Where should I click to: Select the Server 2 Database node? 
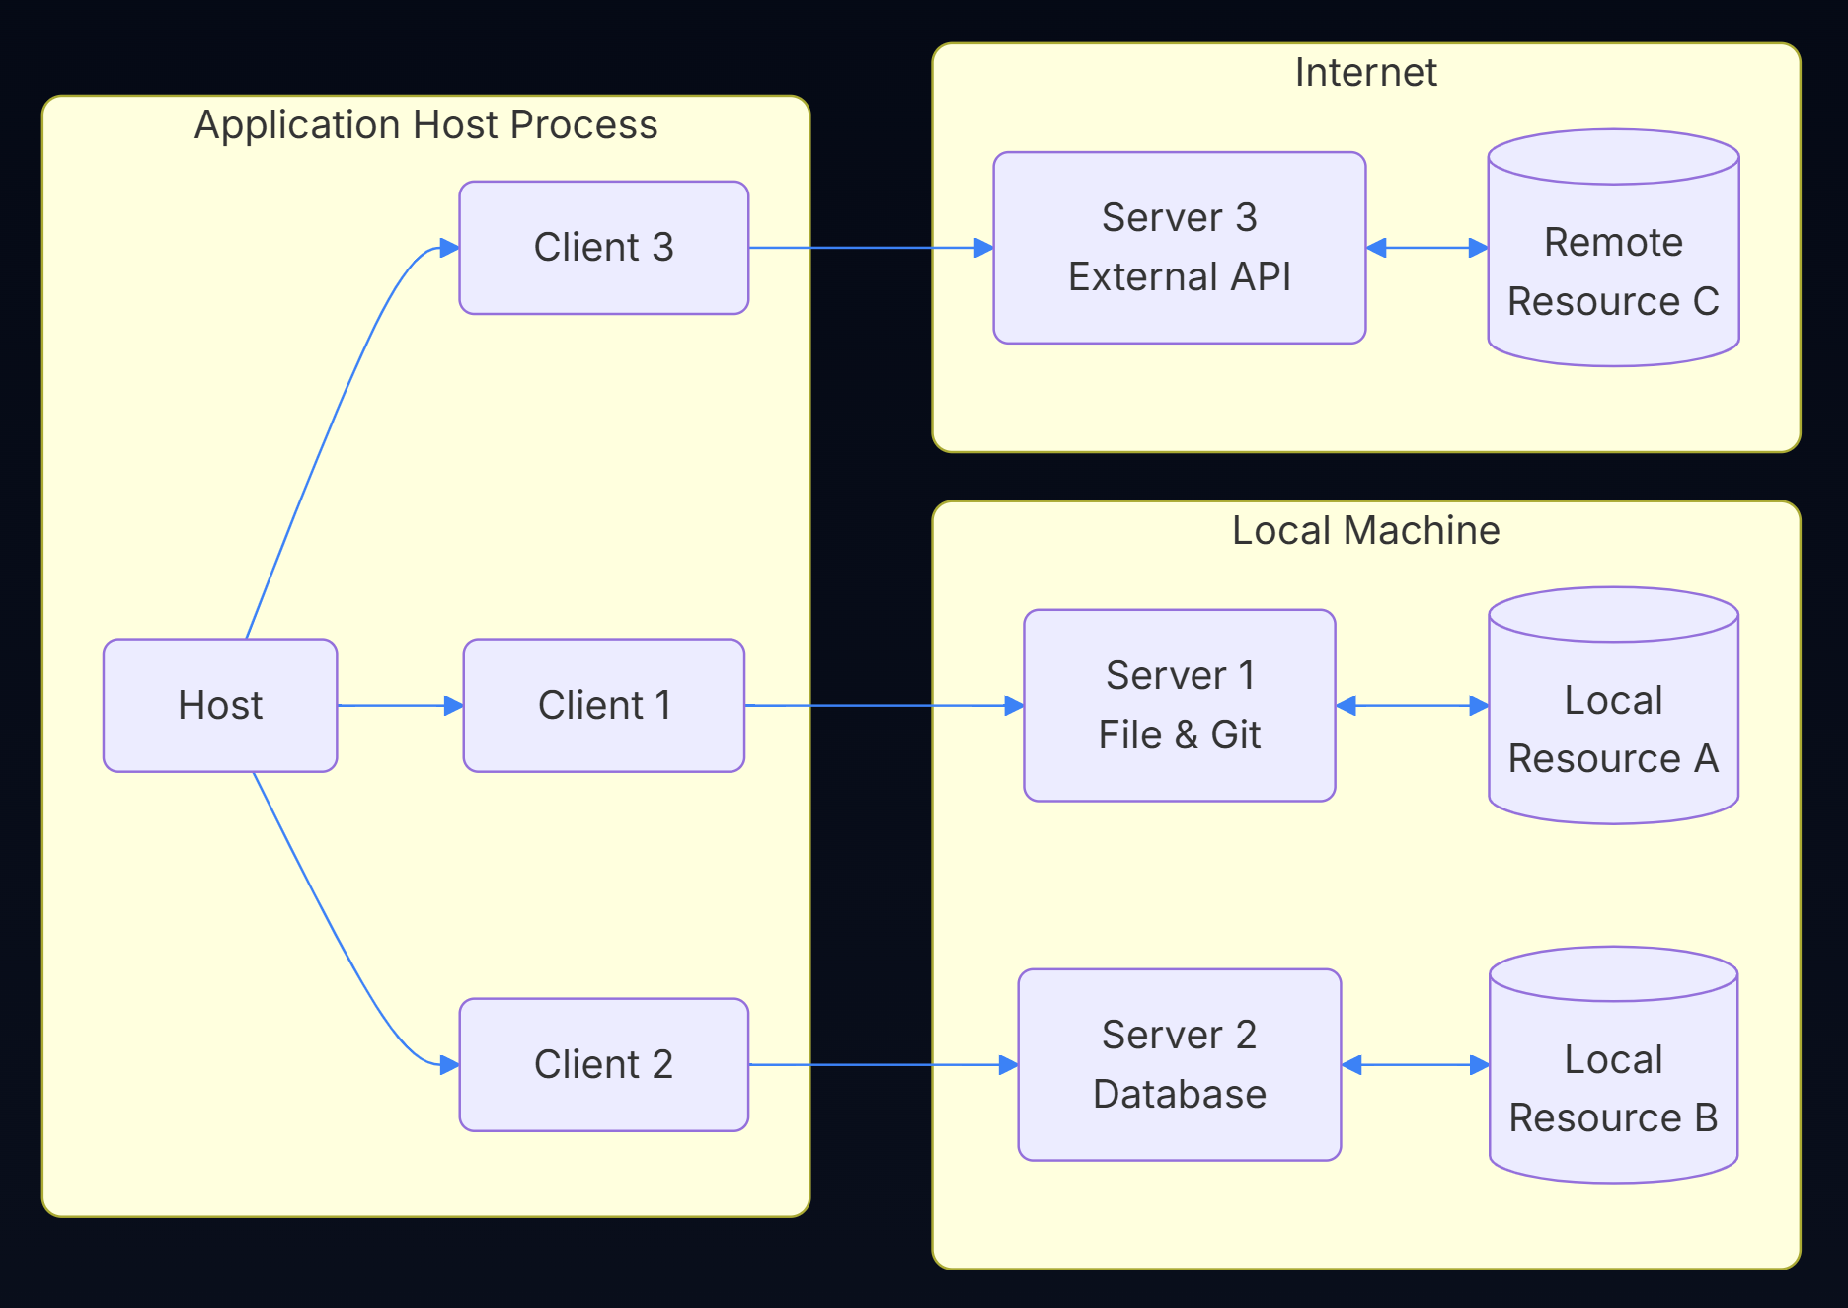pos(1180,1063)
